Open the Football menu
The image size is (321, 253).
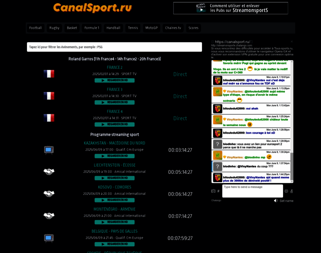35,28
